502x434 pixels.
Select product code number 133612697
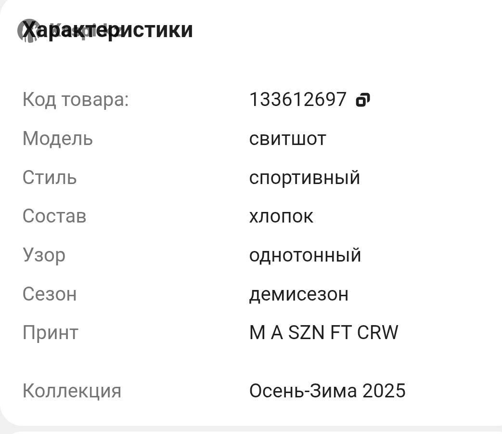(x=297, y=100)
